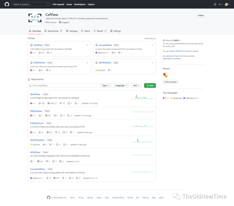Open issues icon on QCefView repository row
The image size is (234, 206).
click(69, 103)
